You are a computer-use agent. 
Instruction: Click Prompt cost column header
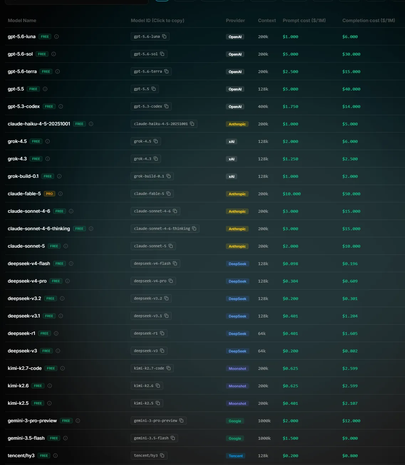(x=304, y=21)
